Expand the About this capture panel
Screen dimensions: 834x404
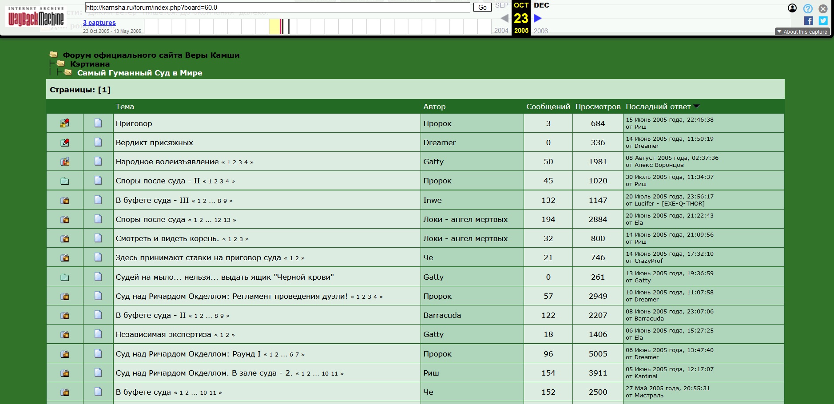coord(802,32)
